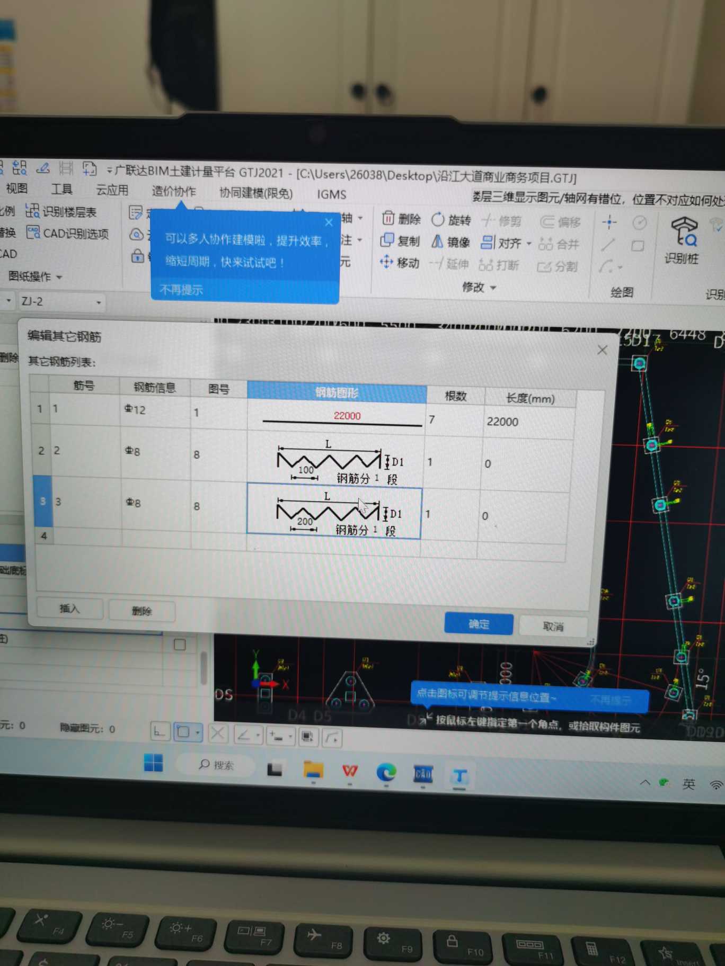The height and width of the screenshot is (966, 725).
Task: Expand the 图纸操作 dropdown
Action: coord(36,276)
